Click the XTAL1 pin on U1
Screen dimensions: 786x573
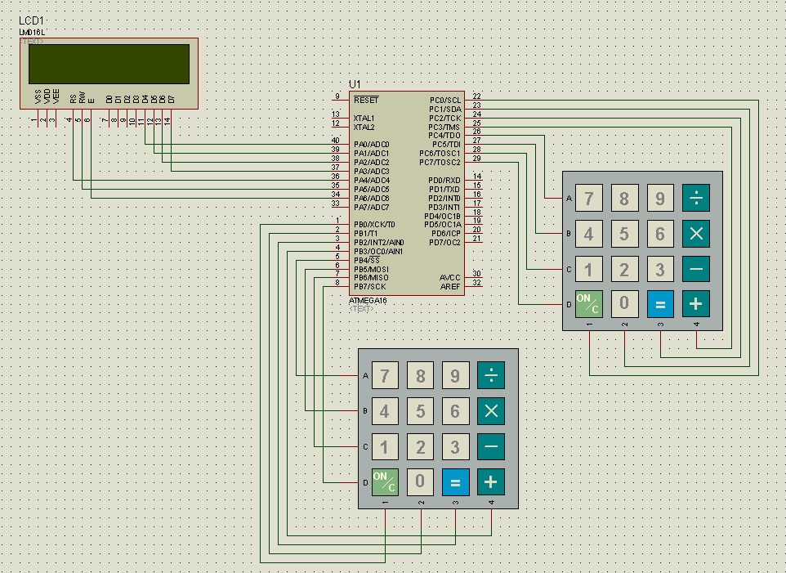click(x=364, y=119)
